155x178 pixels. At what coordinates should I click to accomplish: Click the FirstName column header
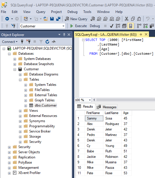pyautogui.click(x=94, y=113)
